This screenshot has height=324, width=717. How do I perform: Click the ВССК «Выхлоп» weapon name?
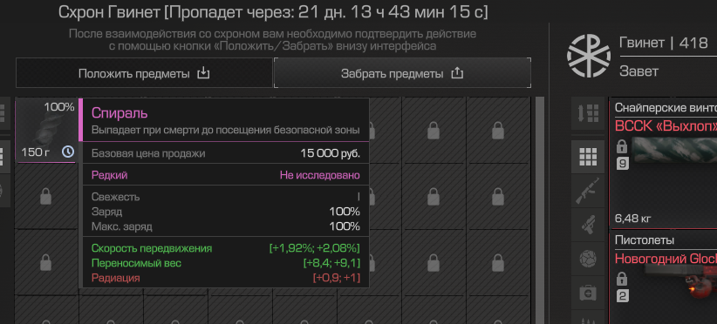(666, 126)
